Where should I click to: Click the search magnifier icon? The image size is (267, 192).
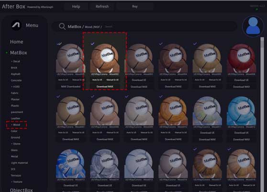pyautogui.click(x=62, y=26)
